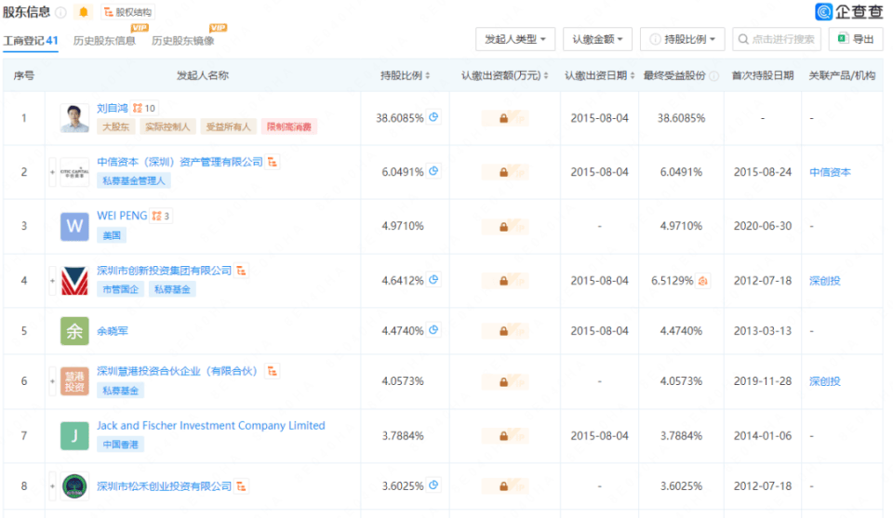893x518 pixels.
Task: Click the 点击进行搜索 search field
Action: point(781,39)
